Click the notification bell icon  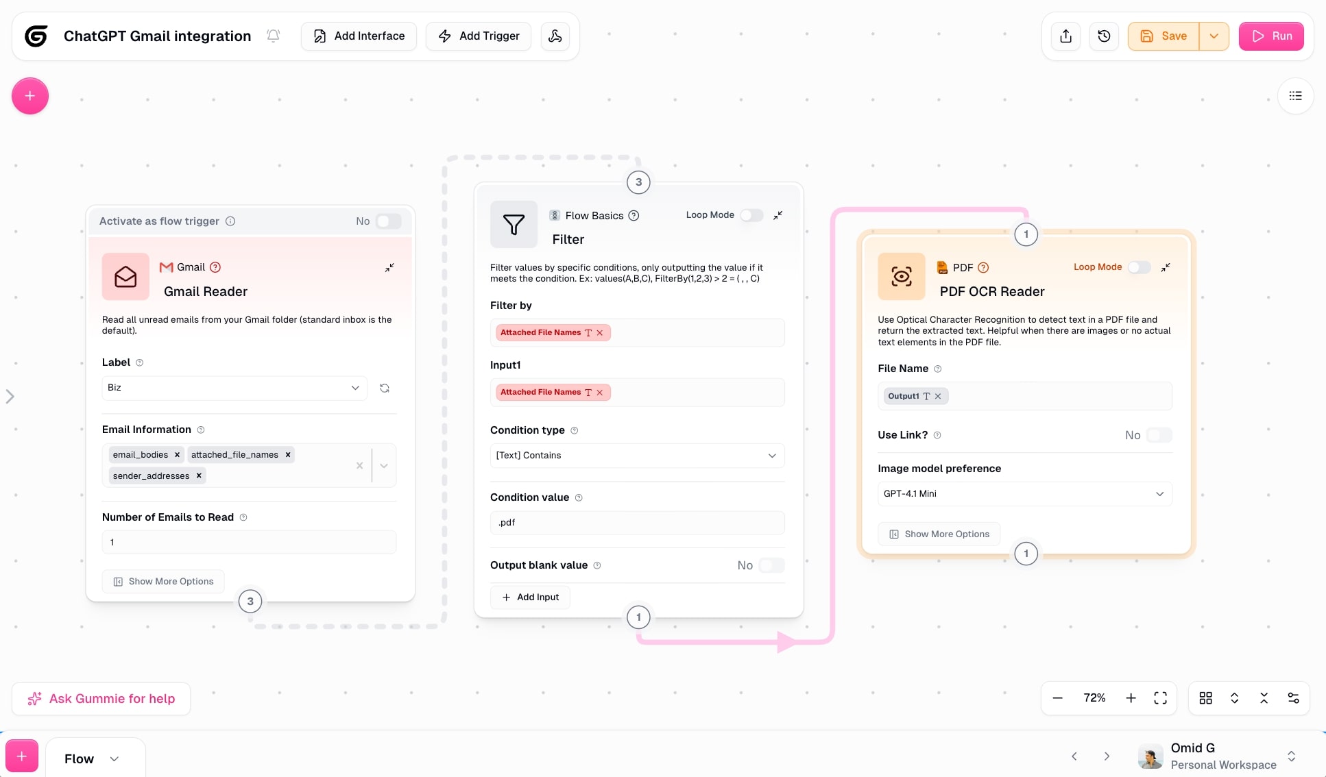273,36
